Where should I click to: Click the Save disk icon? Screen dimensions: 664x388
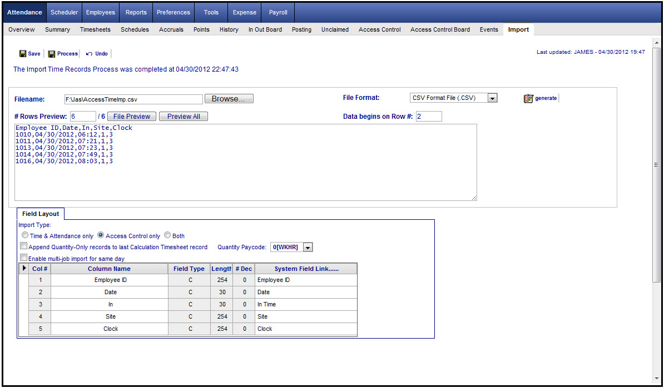22,53
